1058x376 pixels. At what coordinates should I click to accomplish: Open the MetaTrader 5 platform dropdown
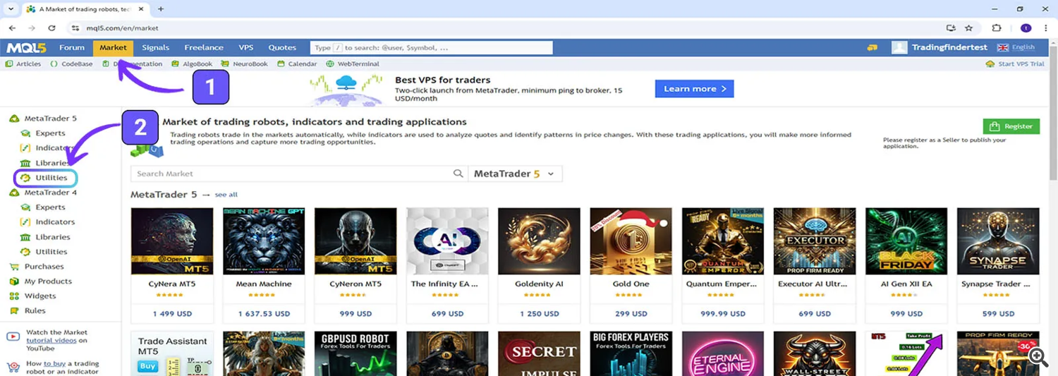pyautogui.click(x=515, y=174)
